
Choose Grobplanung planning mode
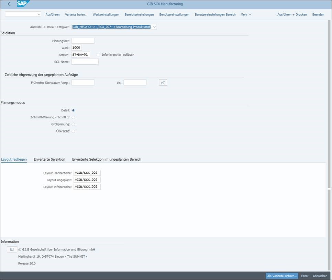click(74, 124)
